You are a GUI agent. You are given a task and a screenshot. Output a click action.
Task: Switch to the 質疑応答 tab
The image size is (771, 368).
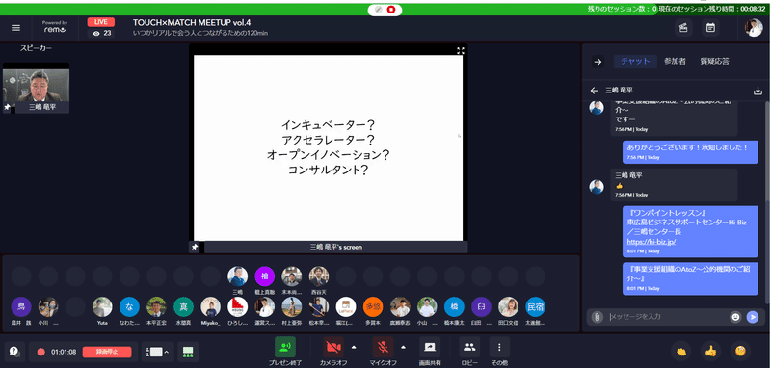714,62
